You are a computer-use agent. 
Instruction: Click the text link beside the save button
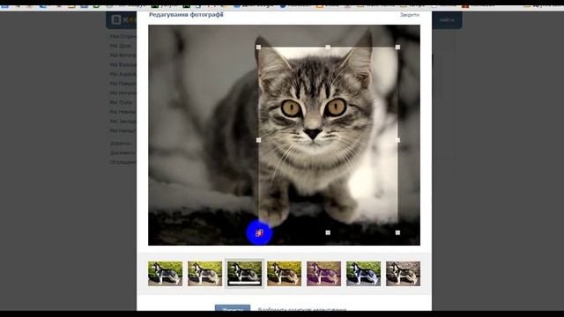point(302,309)
